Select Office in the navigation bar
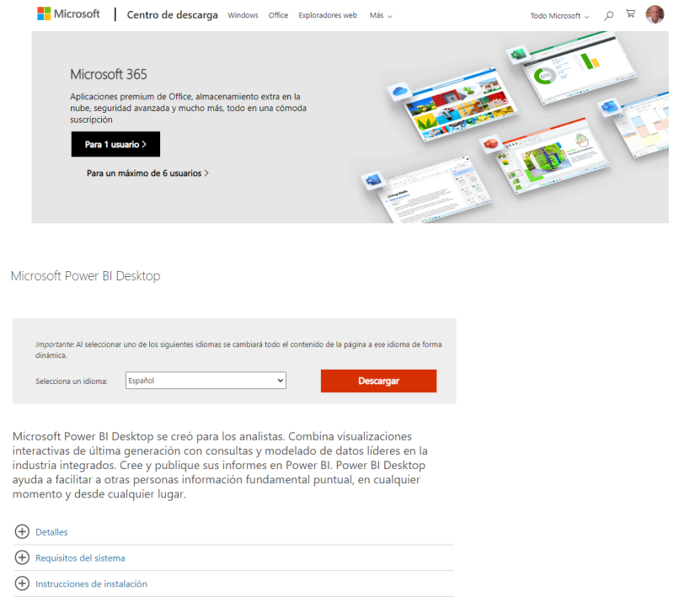 (278, 15)
